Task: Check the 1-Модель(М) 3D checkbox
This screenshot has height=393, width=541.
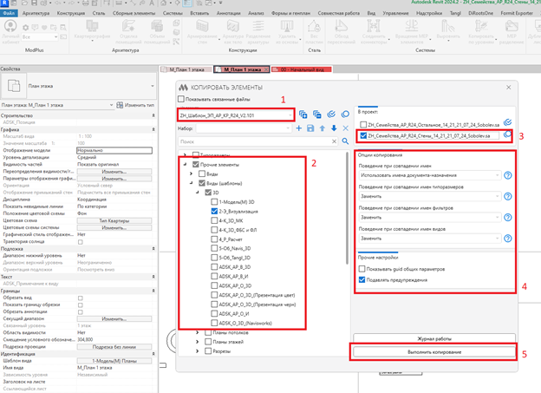Action: click(214, 202)
